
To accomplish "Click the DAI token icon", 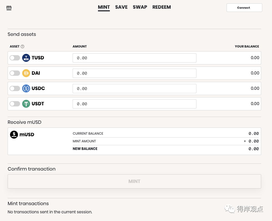I will pos(26,73).
